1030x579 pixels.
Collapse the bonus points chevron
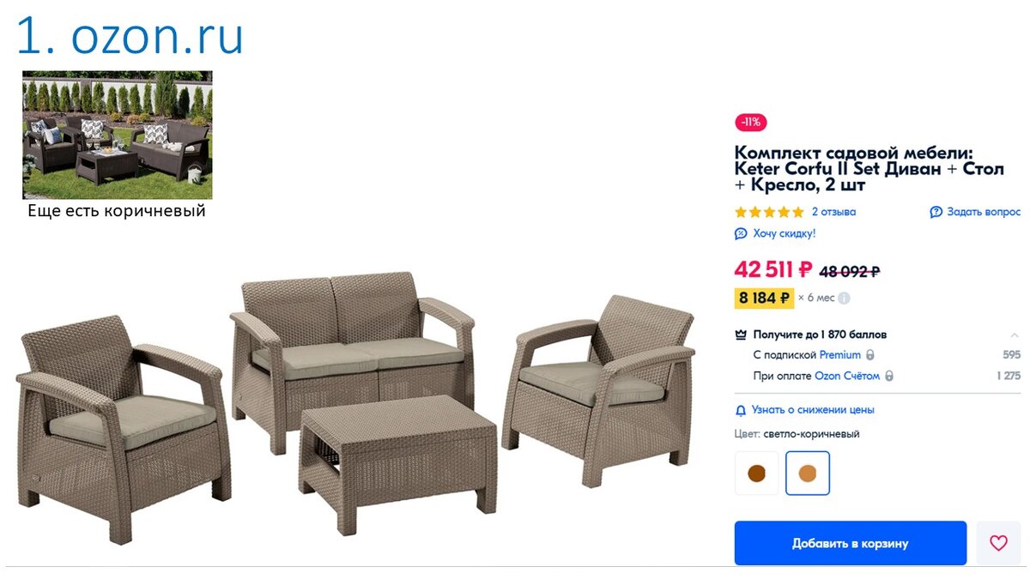pos(1015,335)
